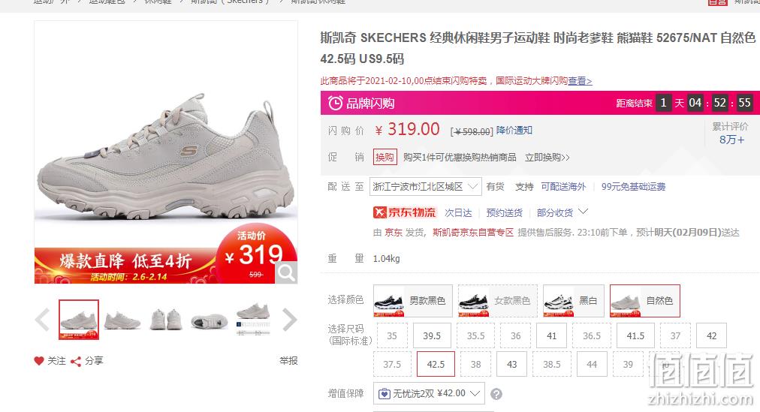760x412 pixels.
Task: Click the magnifier zoom icon on product image
Action: coord(286,272)
